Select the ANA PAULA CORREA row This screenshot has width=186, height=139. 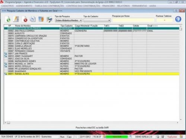(92, 31)
